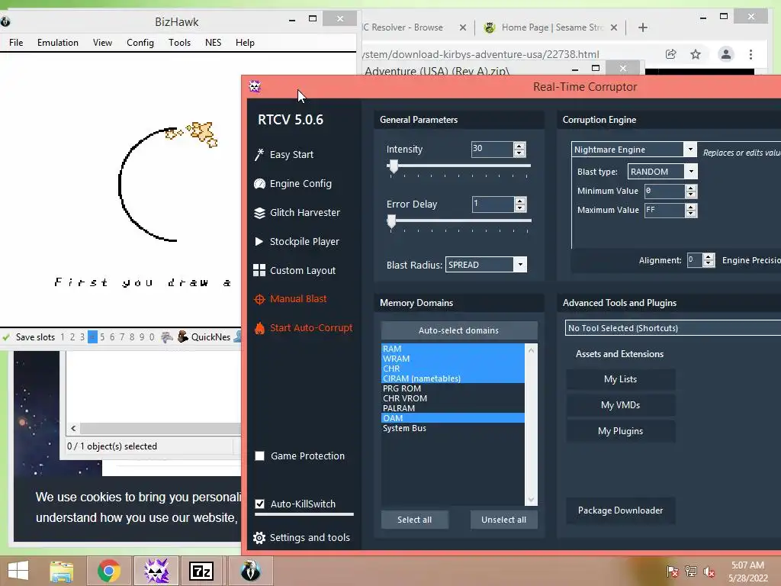The width and height of the screenshot is (781, 586).
Task: Click Intensity value field showing 30
Action: pyautogui.click(x=492, y=149)
